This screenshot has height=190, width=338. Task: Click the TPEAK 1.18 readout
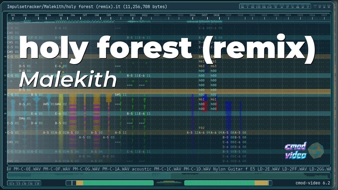pos(37,183)
